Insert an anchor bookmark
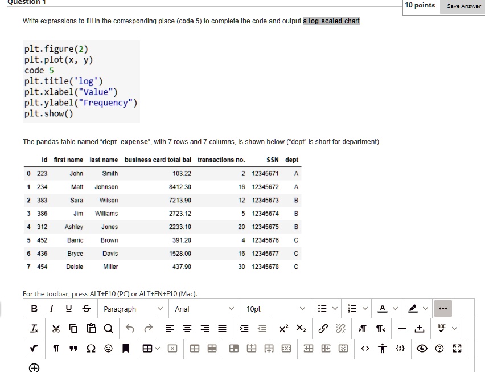Image resolution: width=485 pixels, height=372 pixels. (126, 349)
